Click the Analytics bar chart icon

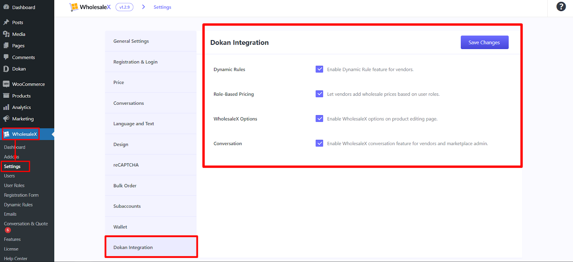pos(6,107)
